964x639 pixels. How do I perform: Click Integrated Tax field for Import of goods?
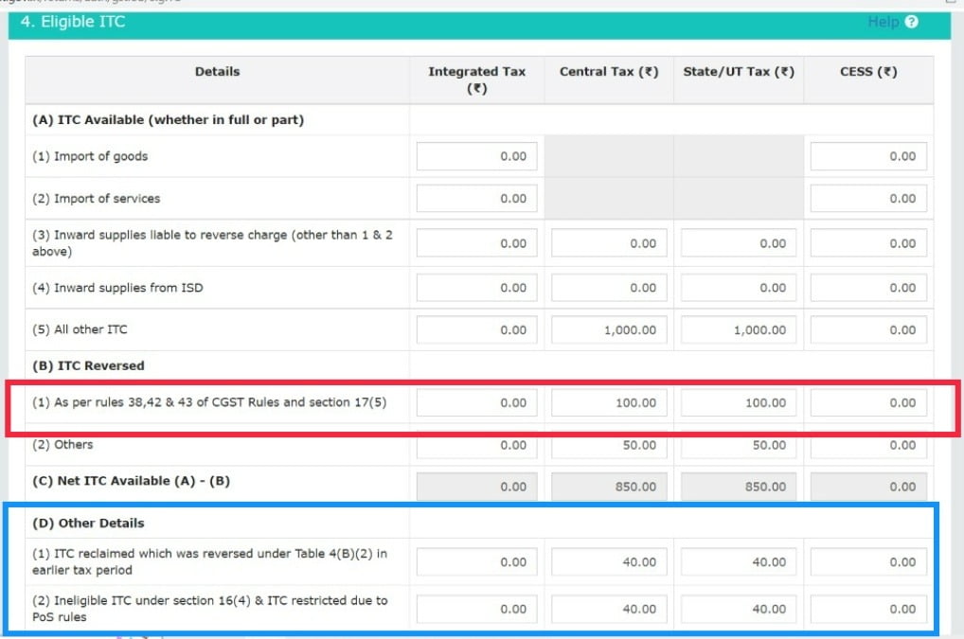pos(476,156)
